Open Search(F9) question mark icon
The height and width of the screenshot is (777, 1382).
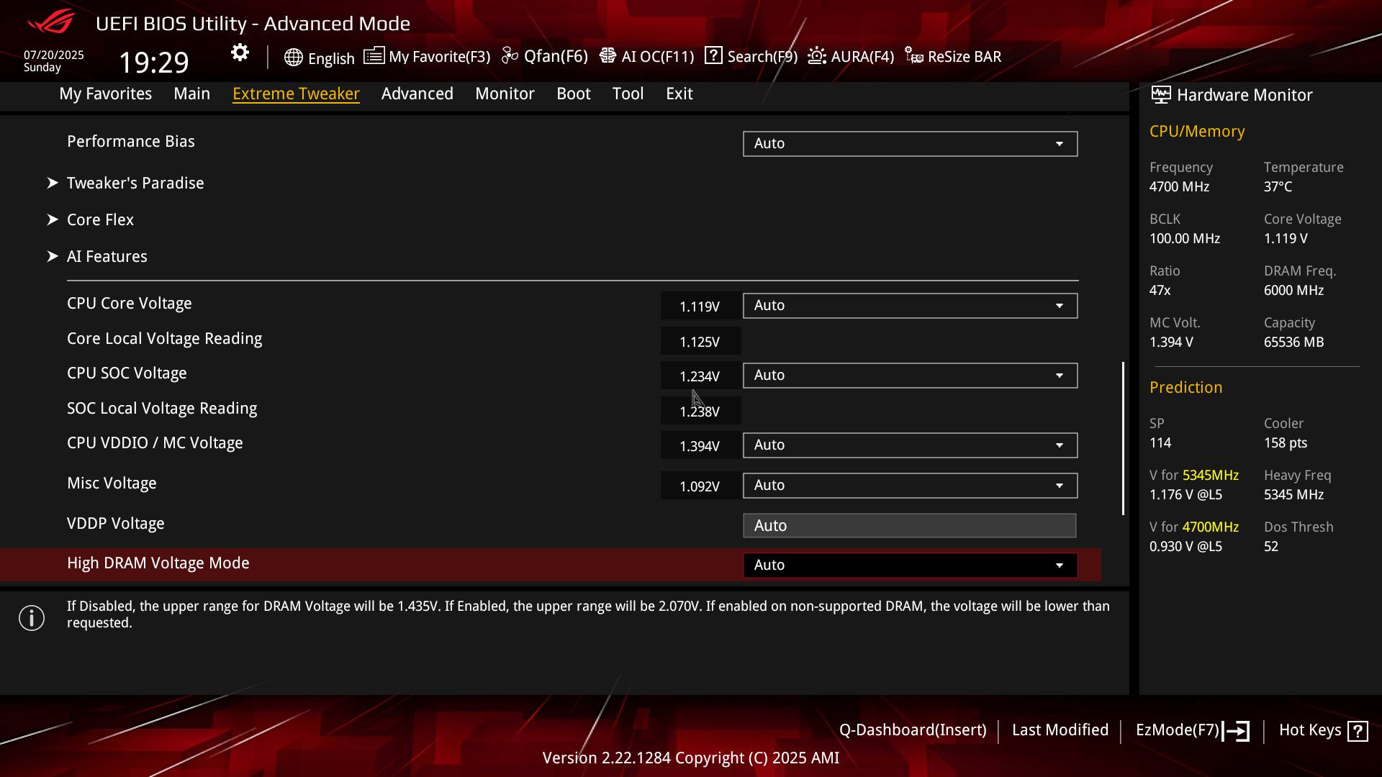(x=713, y=56)
